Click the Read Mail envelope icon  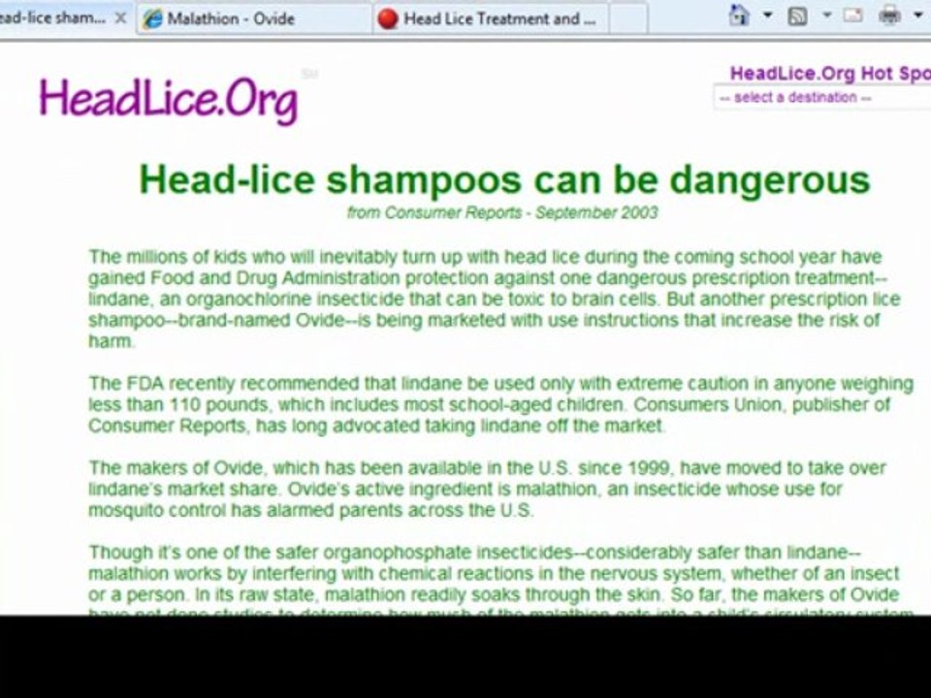point(852,15)
